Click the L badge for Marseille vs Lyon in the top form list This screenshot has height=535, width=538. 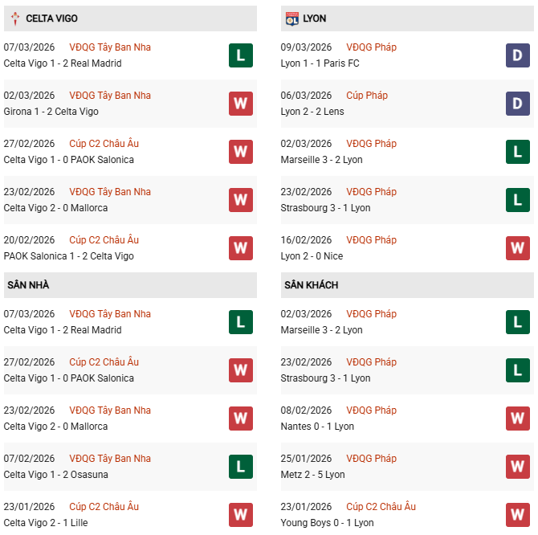[x=518, y=152]
